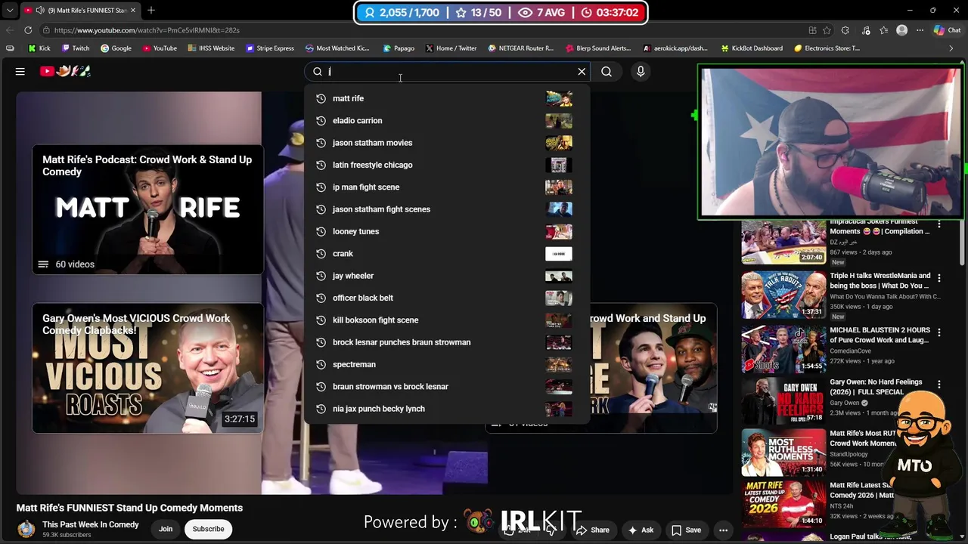Select 'eladio carrion' search suggestion

(447, 120)
